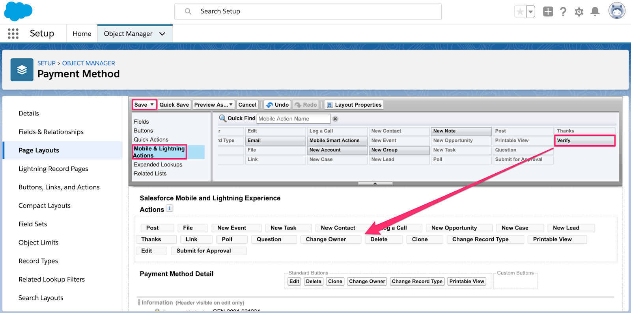This screenshot has width=631, height=313.
Task: Click the Quick Save button
Action: click(174, 105)
